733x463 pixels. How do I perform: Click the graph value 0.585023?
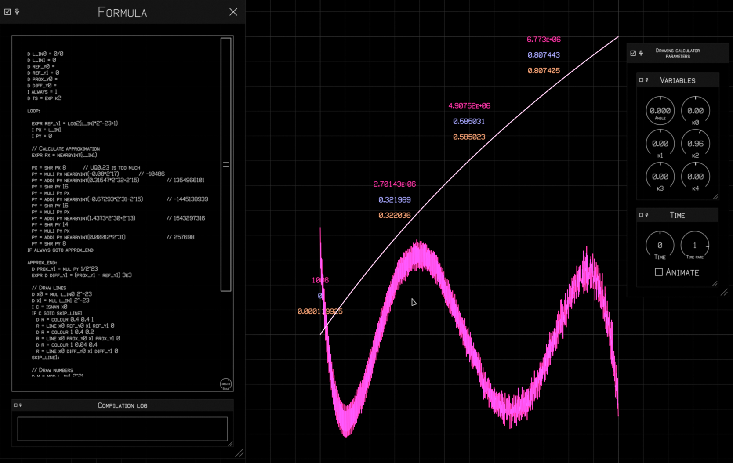[469, 137]
